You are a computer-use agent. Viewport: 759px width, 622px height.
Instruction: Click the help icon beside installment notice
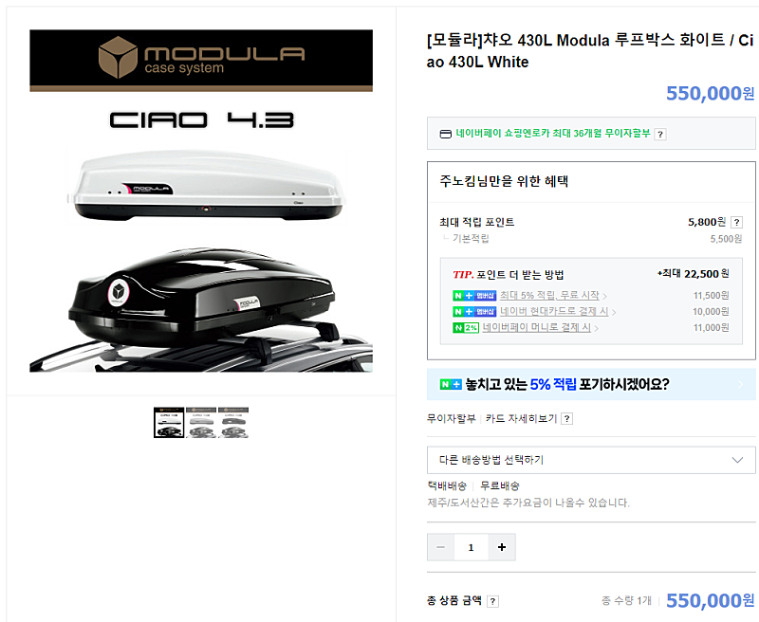(659, 135)
